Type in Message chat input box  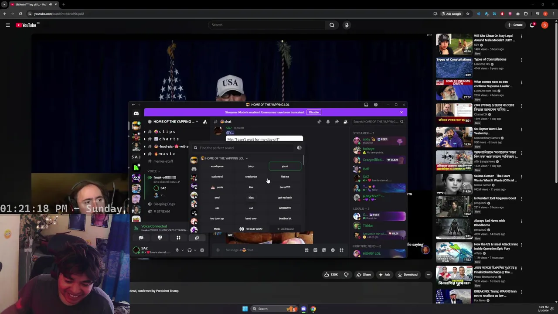click(262, 250)
